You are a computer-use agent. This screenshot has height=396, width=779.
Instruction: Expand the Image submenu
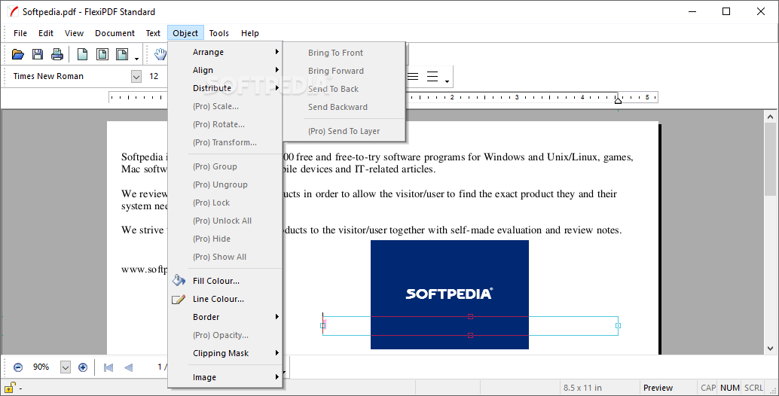tap(225, 377)
